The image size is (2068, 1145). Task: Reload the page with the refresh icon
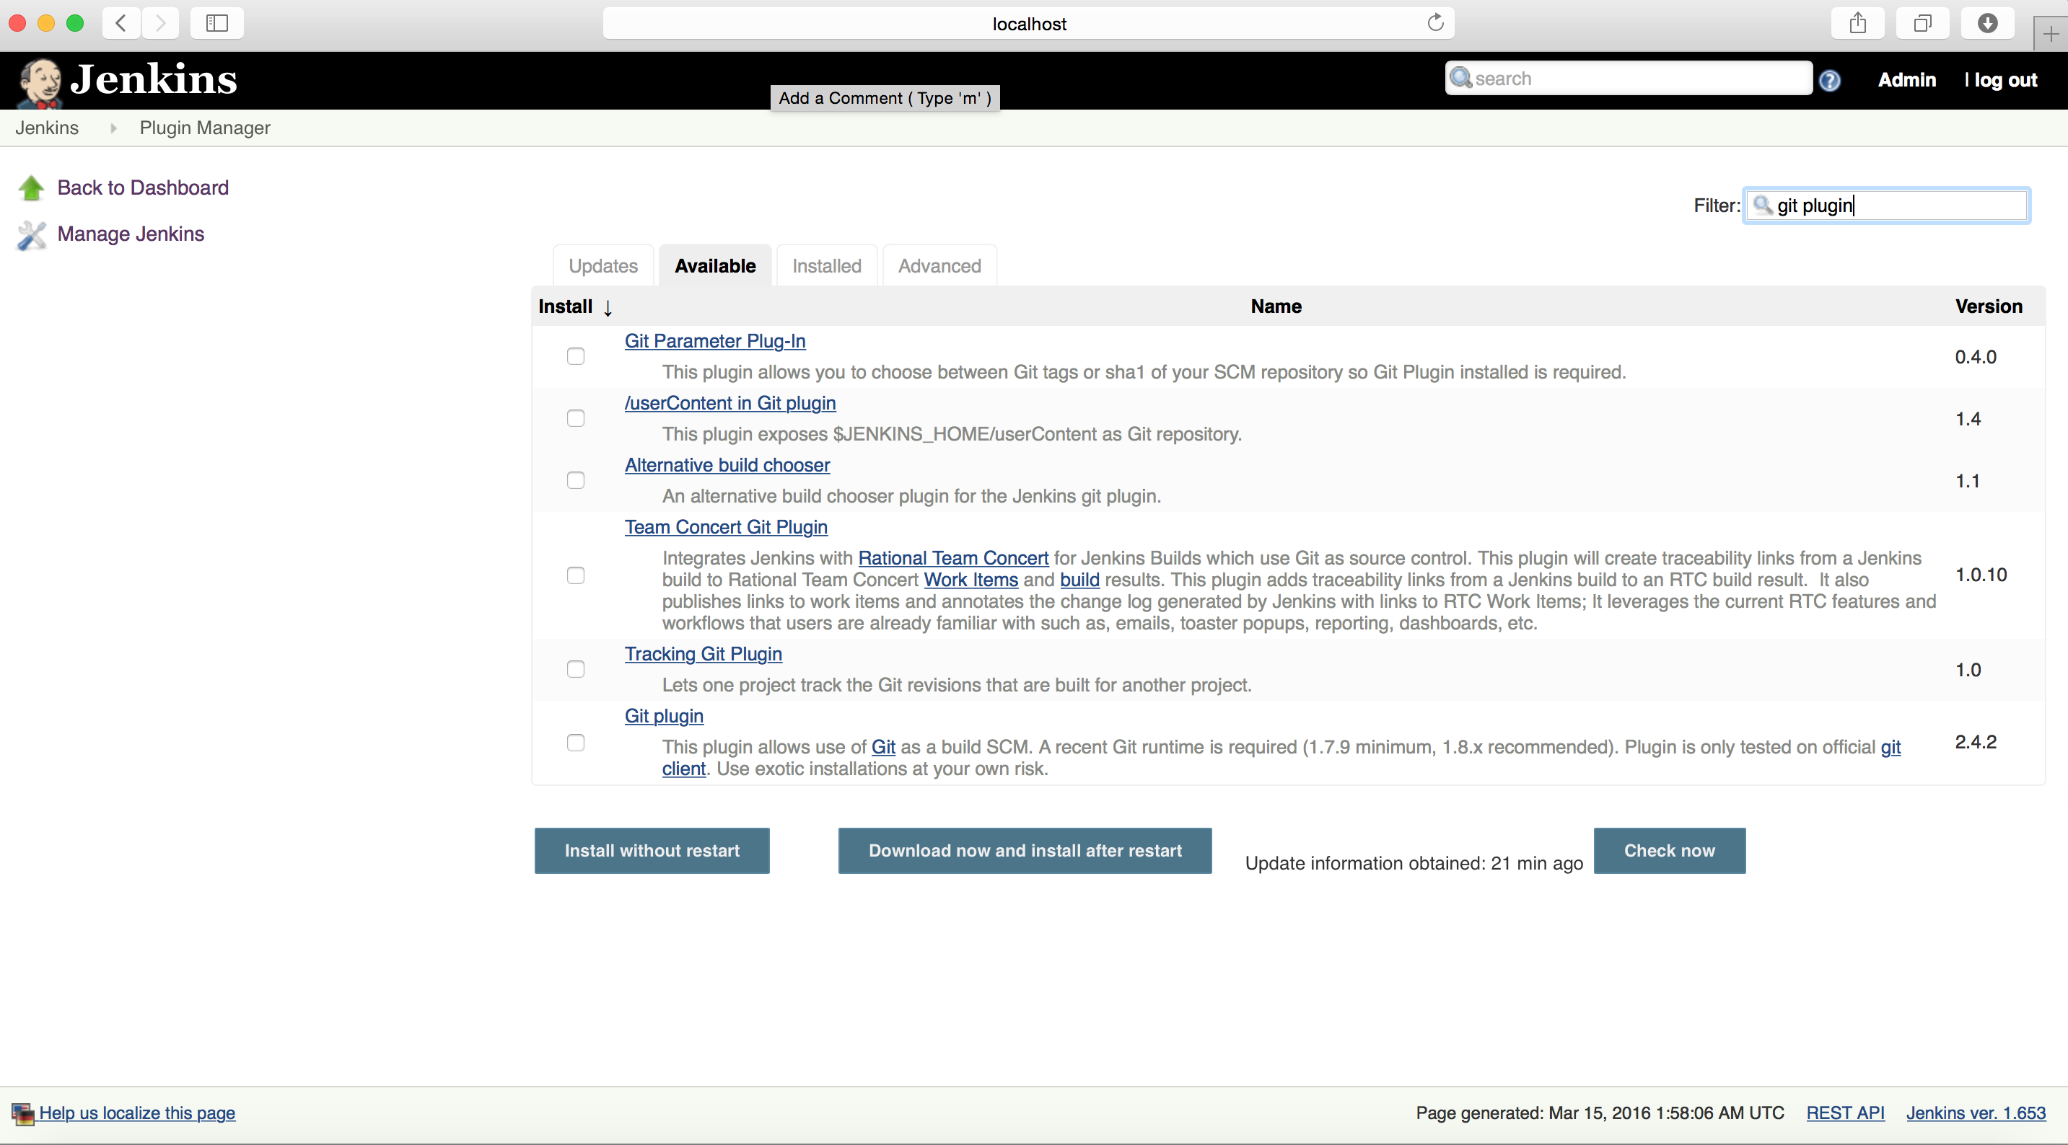[1435, 22]
